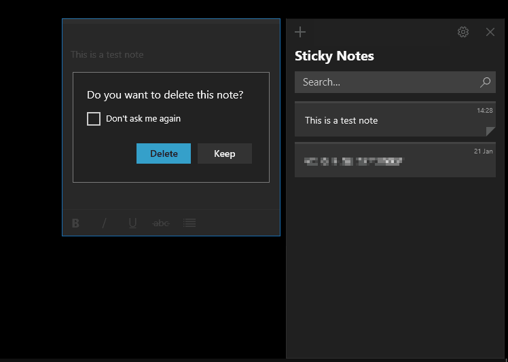Click the new note plus icon

coord(300,32)
